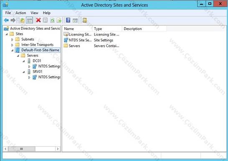This screenshot has width=228, height=161.
Task: Click NTDS Settings icon under DC01
Action: [35, 66]
